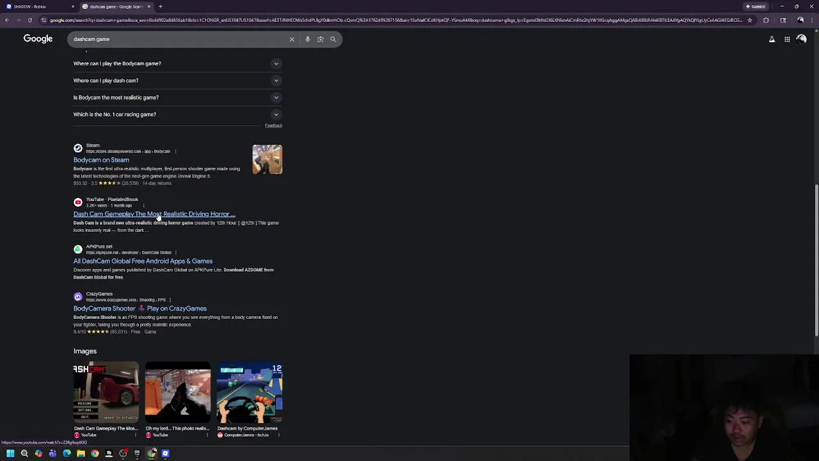This screenshot has height=461, width=819.
Task: Clear the search box with X icon
Action: point(292,39)
